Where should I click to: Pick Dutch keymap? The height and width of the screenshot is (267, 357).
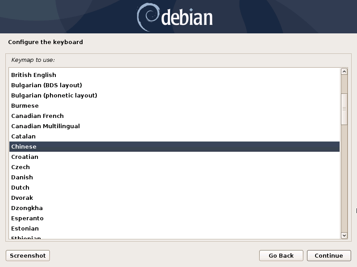(174, 187)
